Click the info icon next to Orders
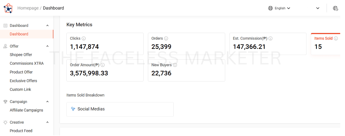 (x=166, y=38)
